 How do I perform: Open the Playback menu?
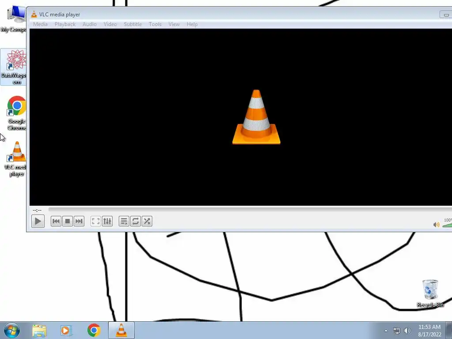(x=65, y=24)
